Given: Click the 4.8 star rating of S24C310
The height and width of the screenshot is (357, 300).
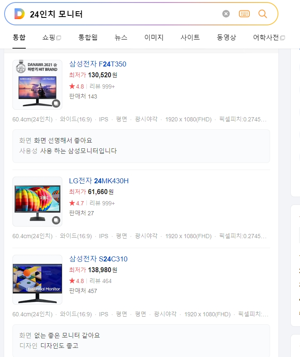Looking at the screenshot, I should point(77,281).
